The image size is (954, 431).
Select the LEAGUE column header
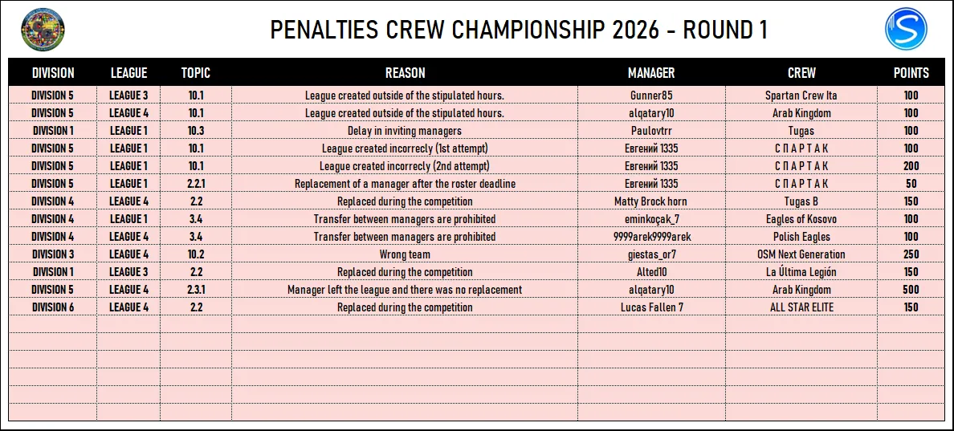coord(128,73)
